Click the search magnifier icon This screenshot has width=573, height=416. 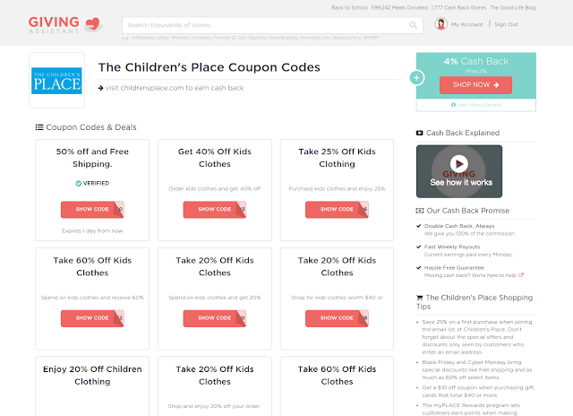pyautogui.click(x=413, y=25)
